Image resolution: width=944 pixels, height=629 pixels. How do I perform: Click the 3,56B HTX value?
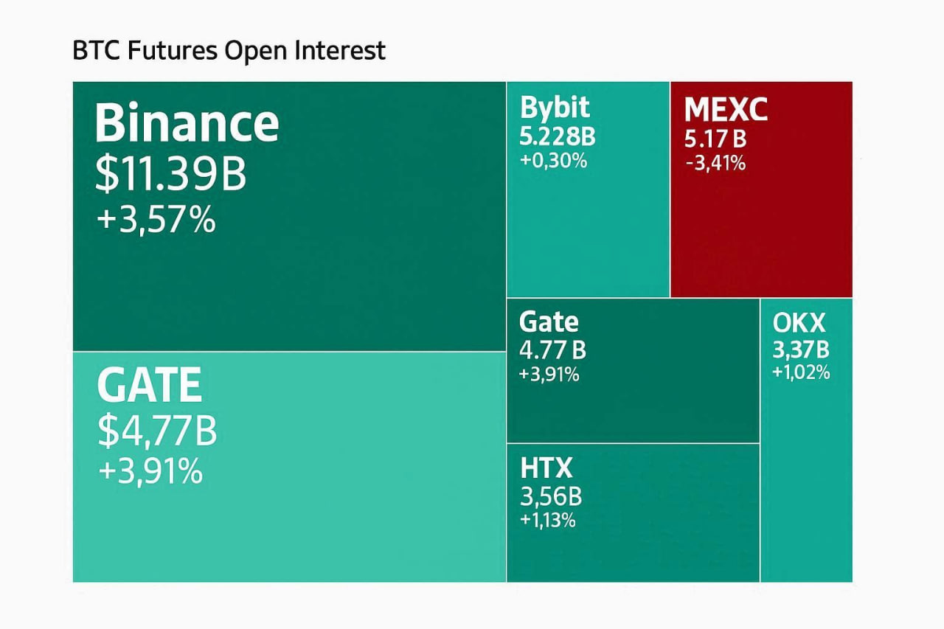[550, 496]
